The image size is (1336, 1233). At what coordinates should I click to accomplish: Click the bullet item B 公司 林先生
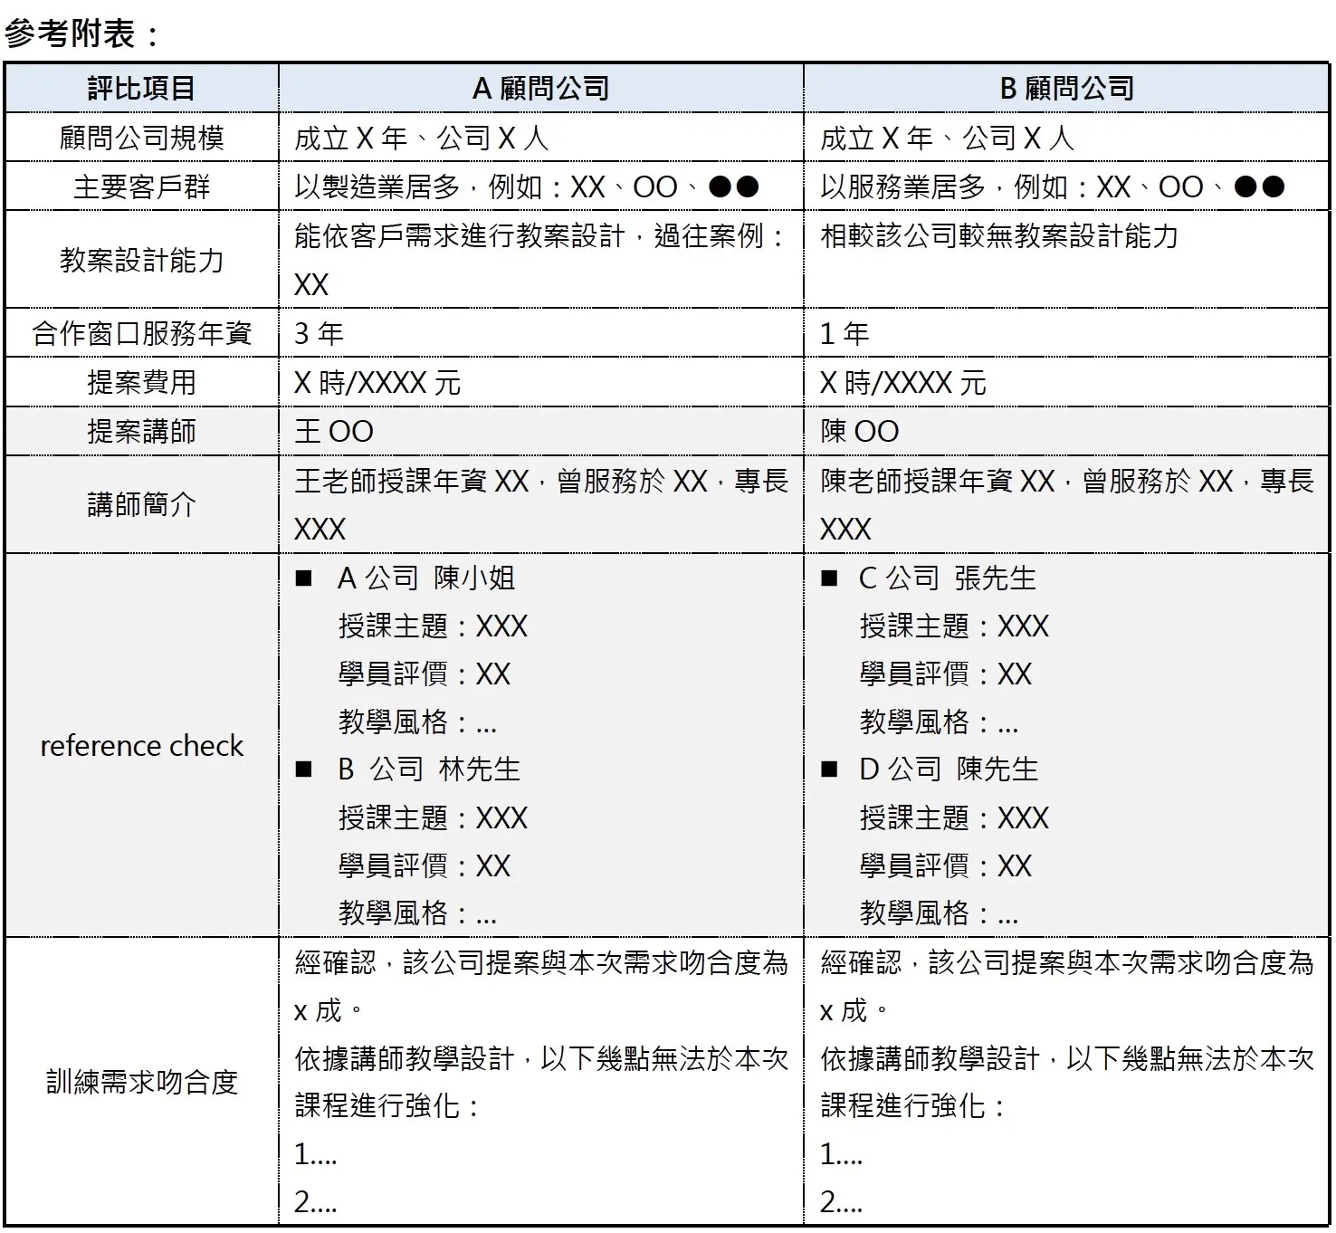407,769
